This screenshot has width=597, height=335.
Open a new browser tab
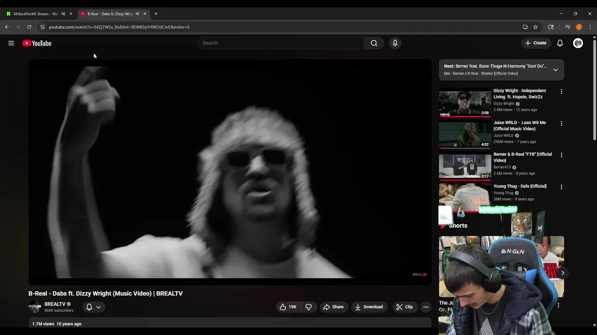[156, 14]
